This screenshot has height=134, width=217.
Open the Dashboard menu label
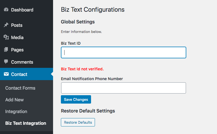tap(22, 10)
